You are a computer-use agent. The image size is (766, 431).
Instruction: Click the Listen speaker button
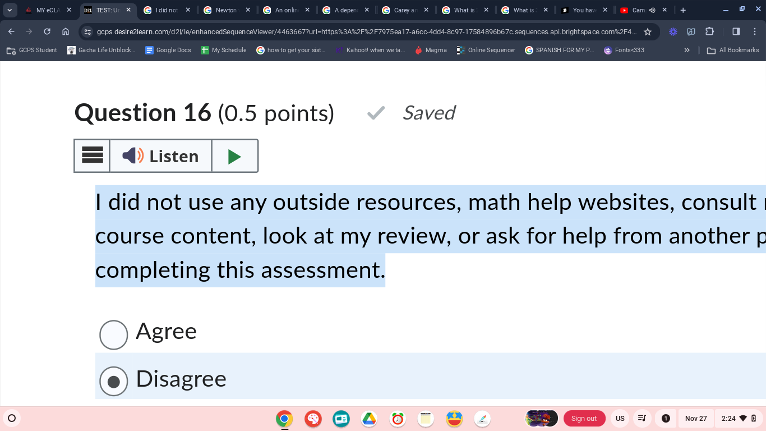coord(160,155)
